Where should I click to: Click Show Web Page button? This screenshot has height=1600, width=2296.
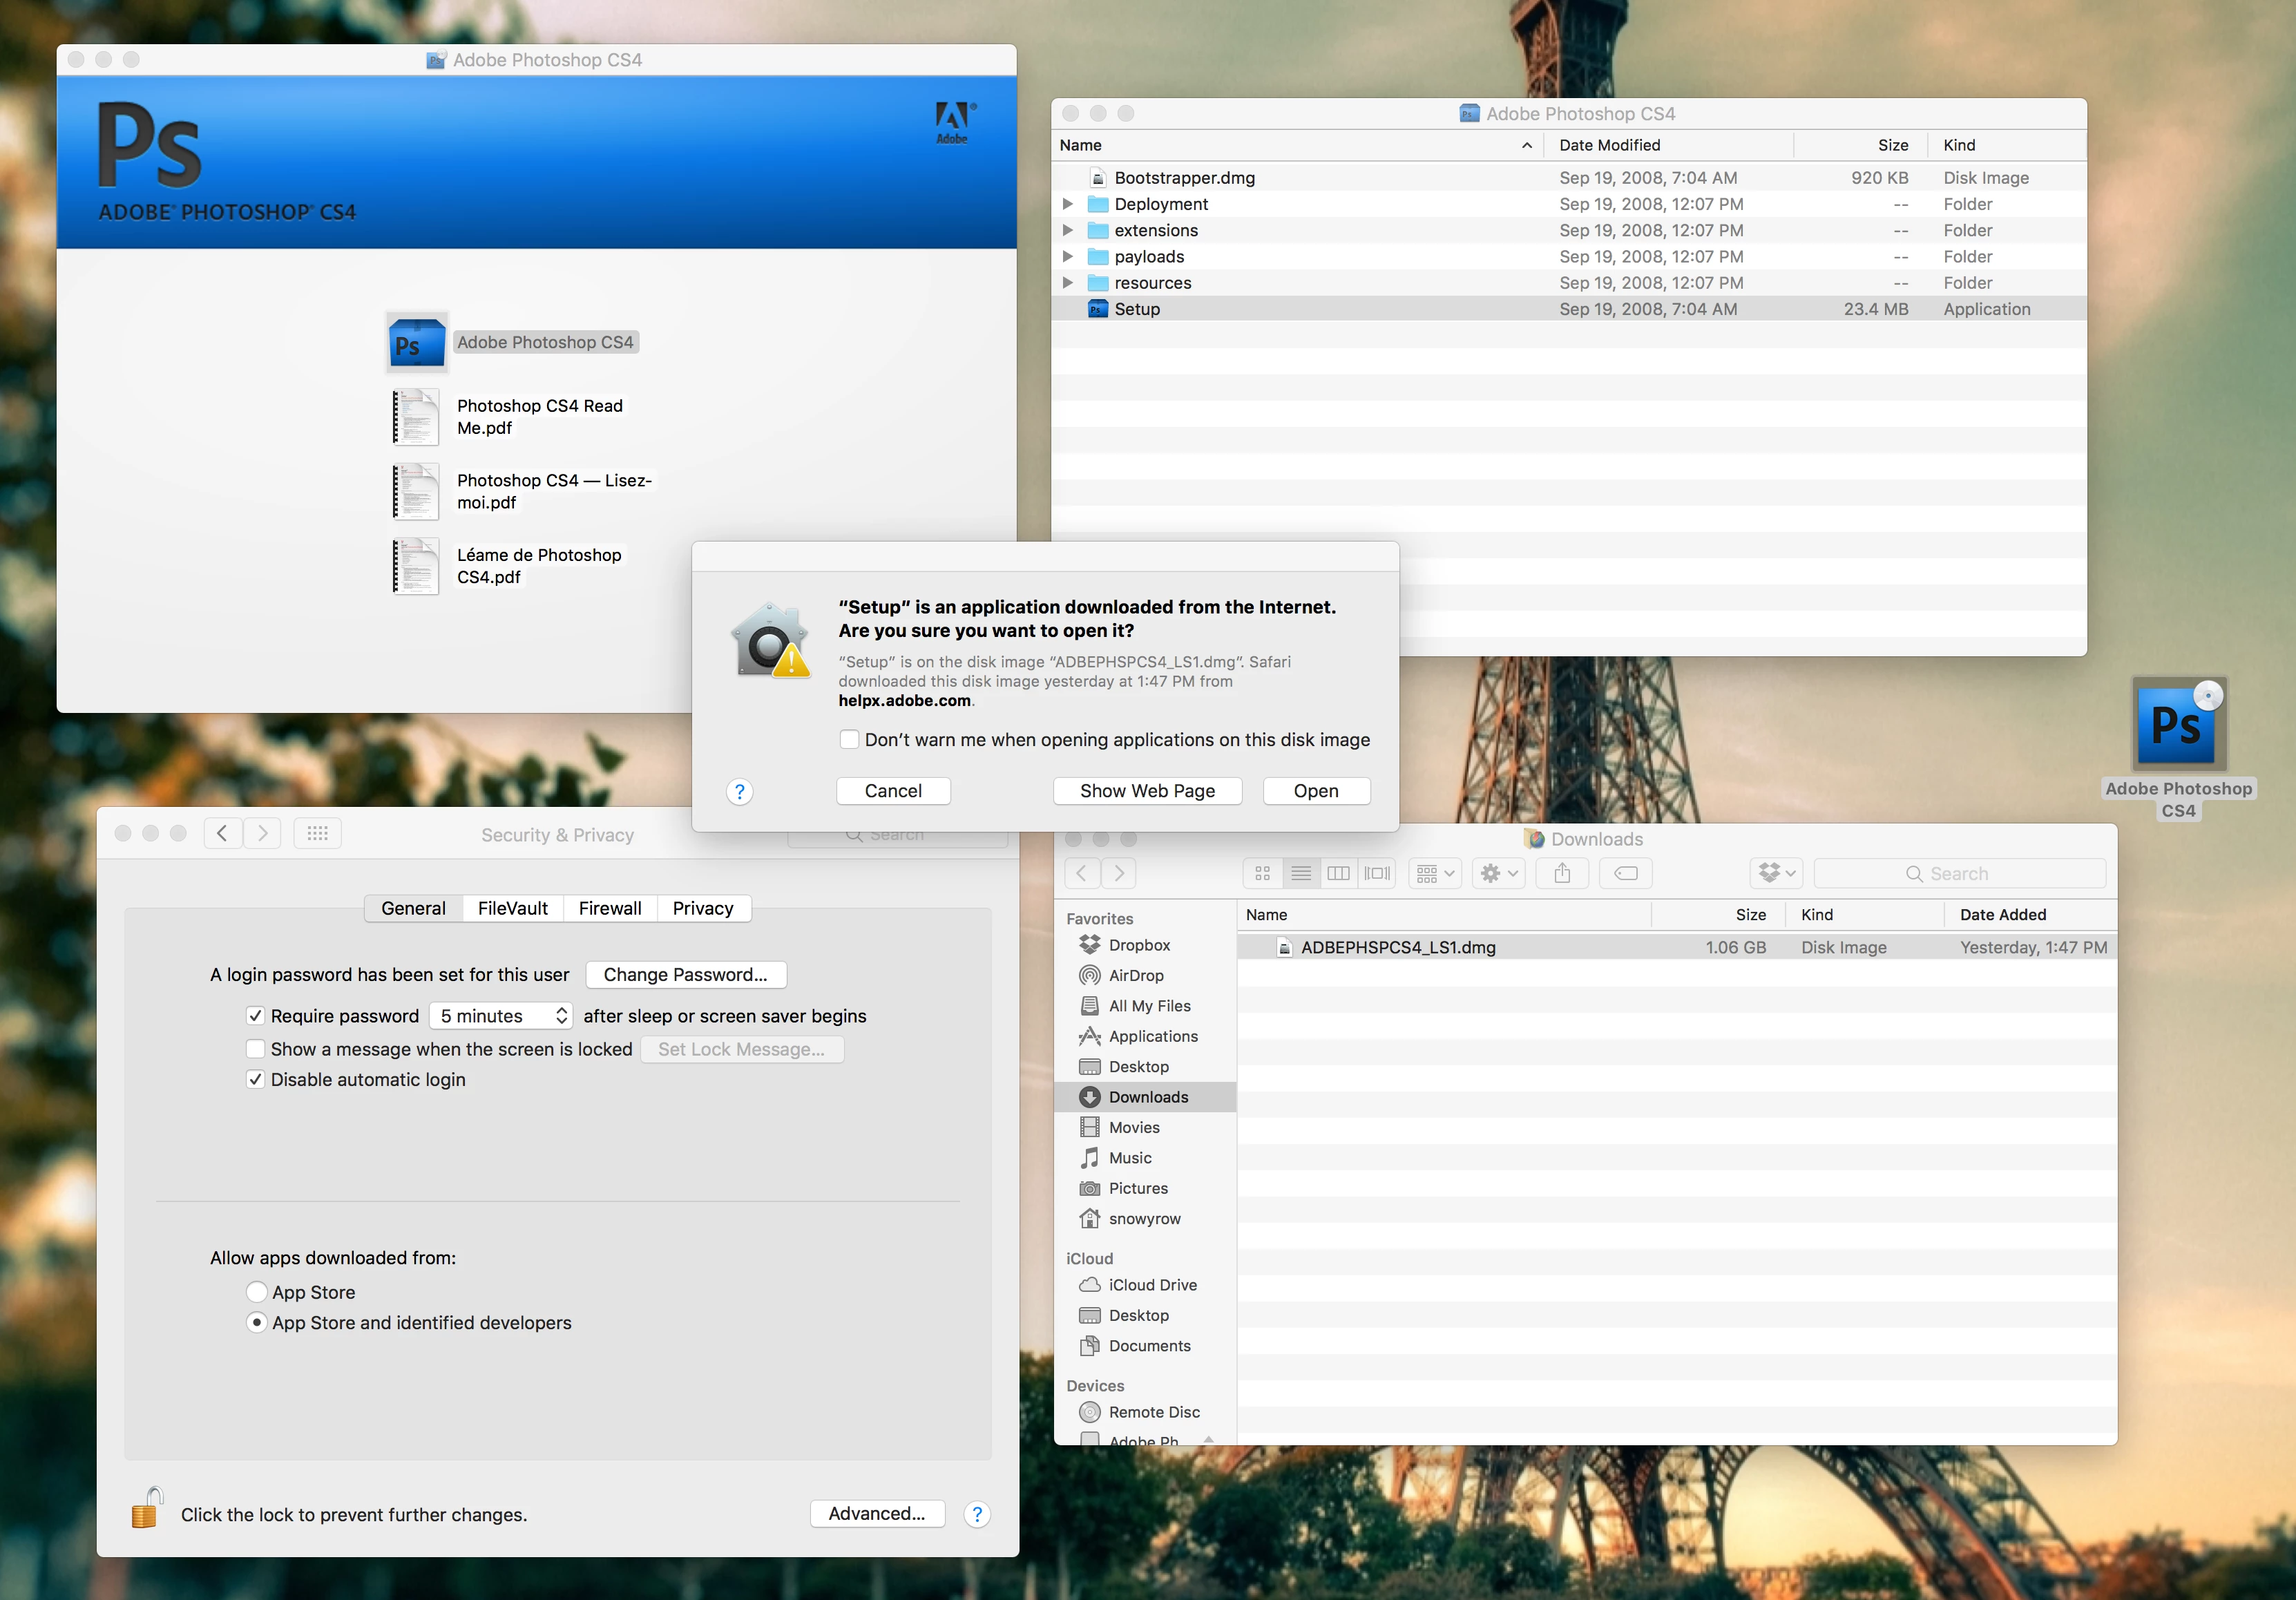(x=1147, y=791)
